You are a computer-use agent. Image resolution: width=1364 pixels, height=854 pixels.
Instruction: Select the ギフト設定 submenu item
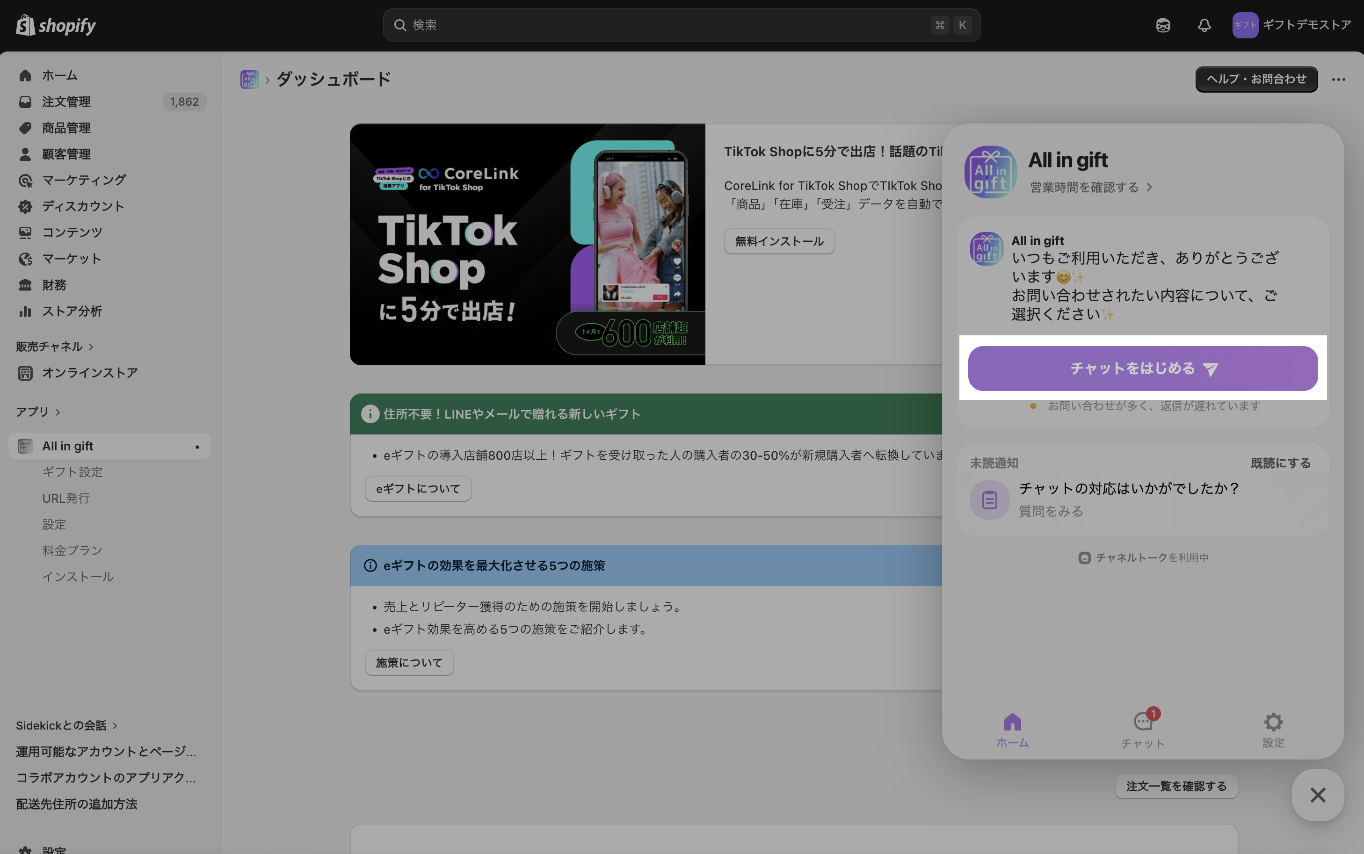point(73,471)
